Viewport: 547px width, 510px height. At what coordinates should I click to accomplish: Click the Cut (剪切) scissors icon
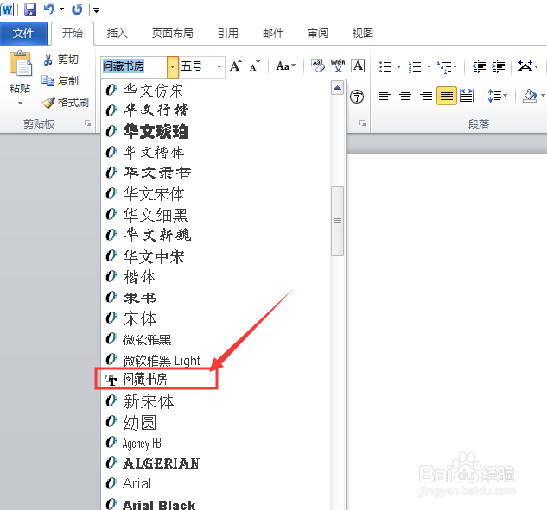(48, 60)
